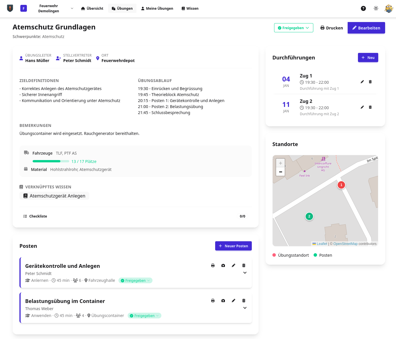Edit the Gerätekontrolle und Anlegen post
Image resolution: width=396 pixels, height=339 pixels.
click(233, 266)
